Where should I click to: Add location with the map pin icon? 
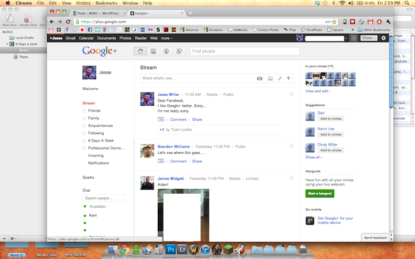288,78
